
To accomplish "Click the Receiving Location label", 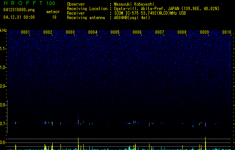I will click(x=87, y=9).
